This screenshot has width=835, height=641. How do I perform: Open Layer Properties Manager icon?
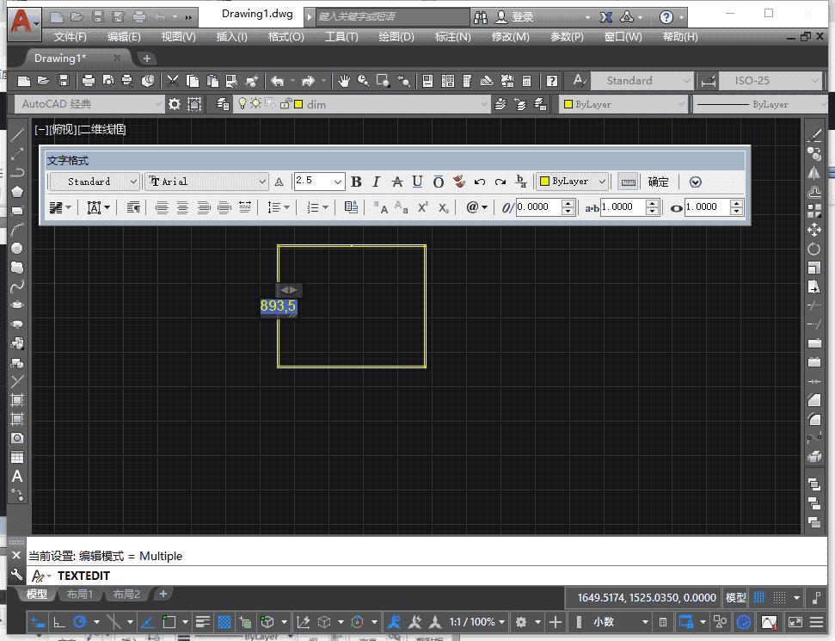tap(223, 104)
